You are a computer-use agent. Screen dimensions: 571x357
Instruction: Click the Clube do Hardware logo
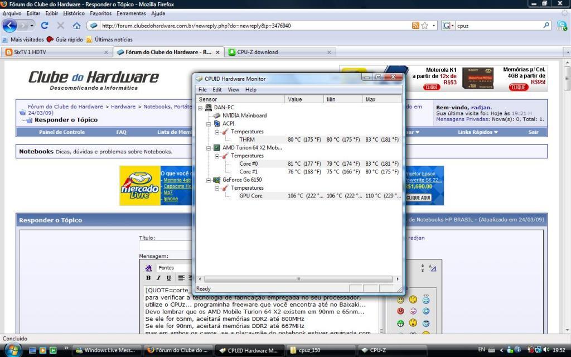tap(94, 80)
